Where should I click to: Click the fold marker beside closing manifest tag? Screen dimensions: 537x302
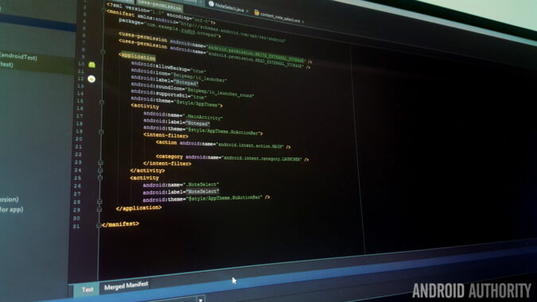pos(99,225)
